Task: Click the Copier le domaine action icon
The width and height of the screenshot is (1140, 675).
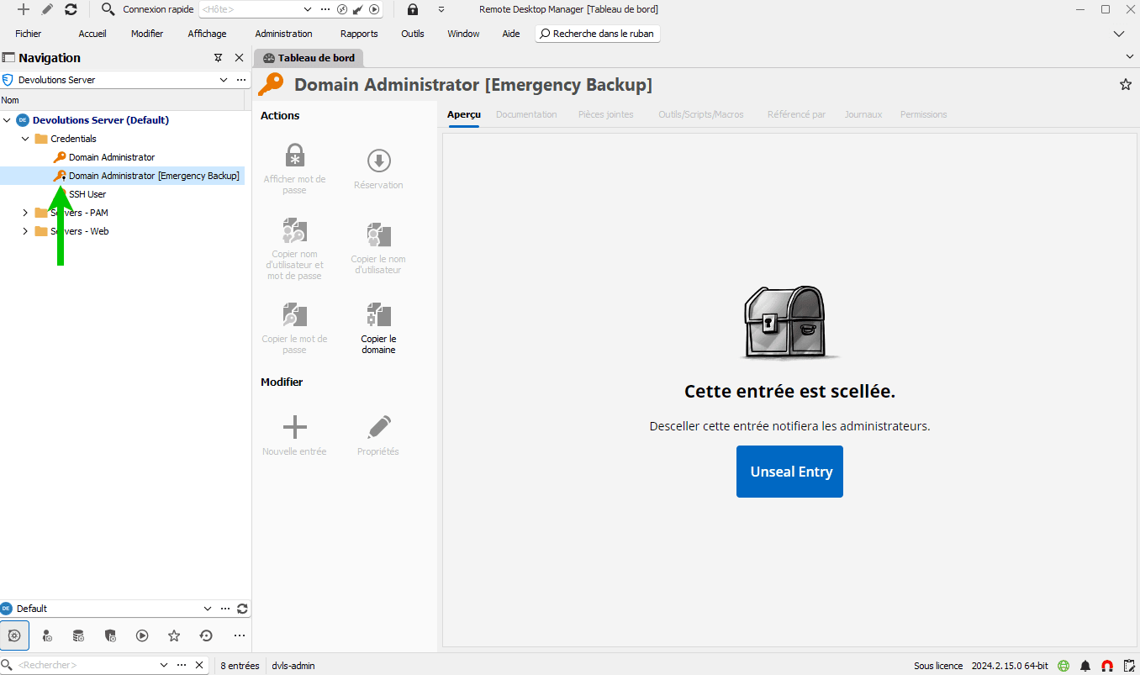Action: tap(378, 316)
